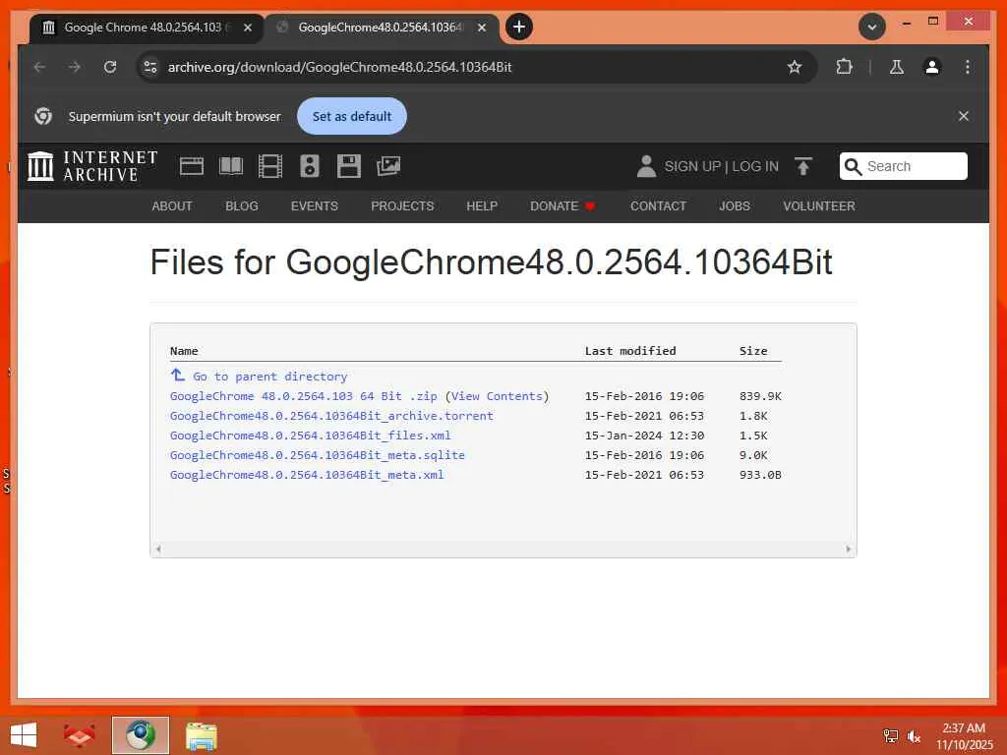The width and height of the screenshot is (1007, 755).
Task: Open the Audio speaker icon
Action: 310,166
